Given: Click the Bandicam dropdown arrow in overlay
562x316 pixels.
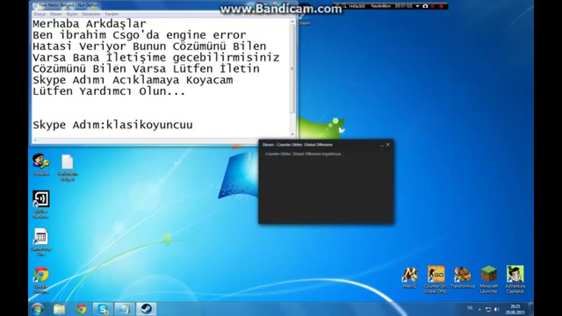Looking at the screenshot, I should point(418,6).
